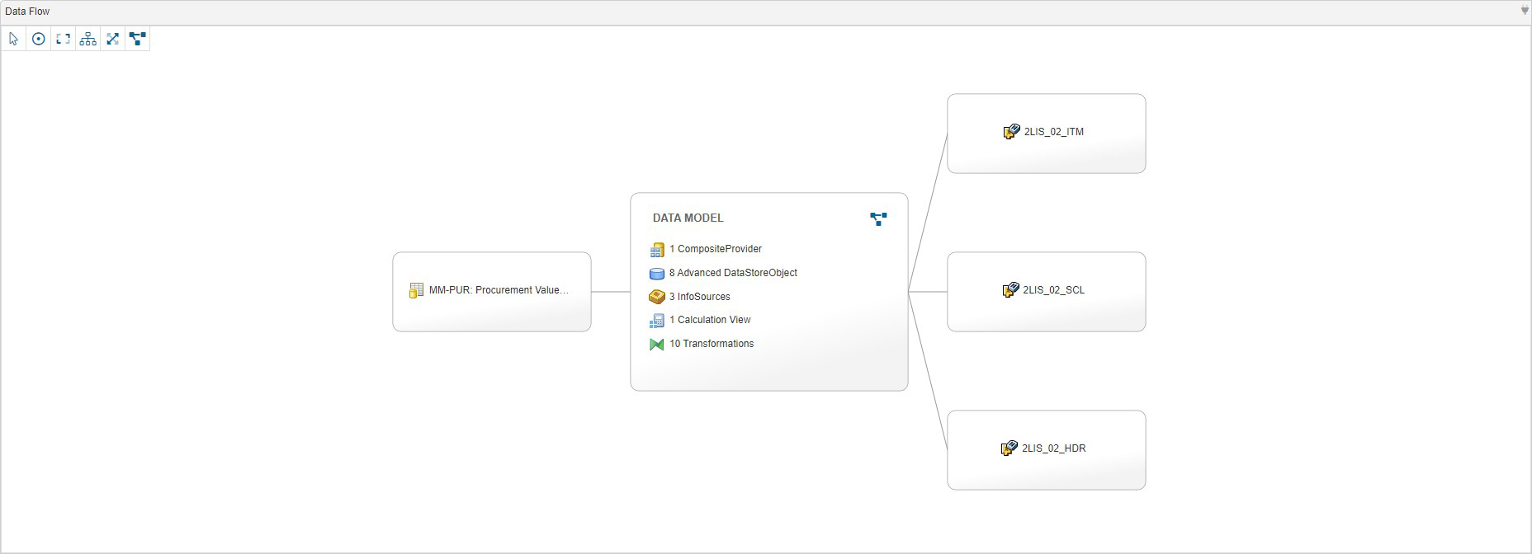Click the Advanced DataStoreObject cylinder icon
Screen dimensions: 1532x554
tap(657, 274)
